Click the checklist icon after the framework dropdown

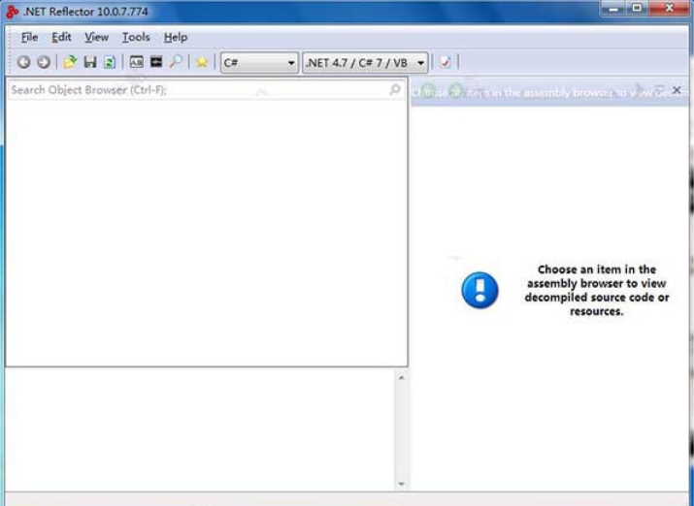click(446, 62)
